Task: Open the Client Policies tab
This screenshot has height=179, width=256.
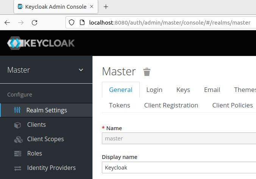Action: pyautogui.click(x=233, y=105)
